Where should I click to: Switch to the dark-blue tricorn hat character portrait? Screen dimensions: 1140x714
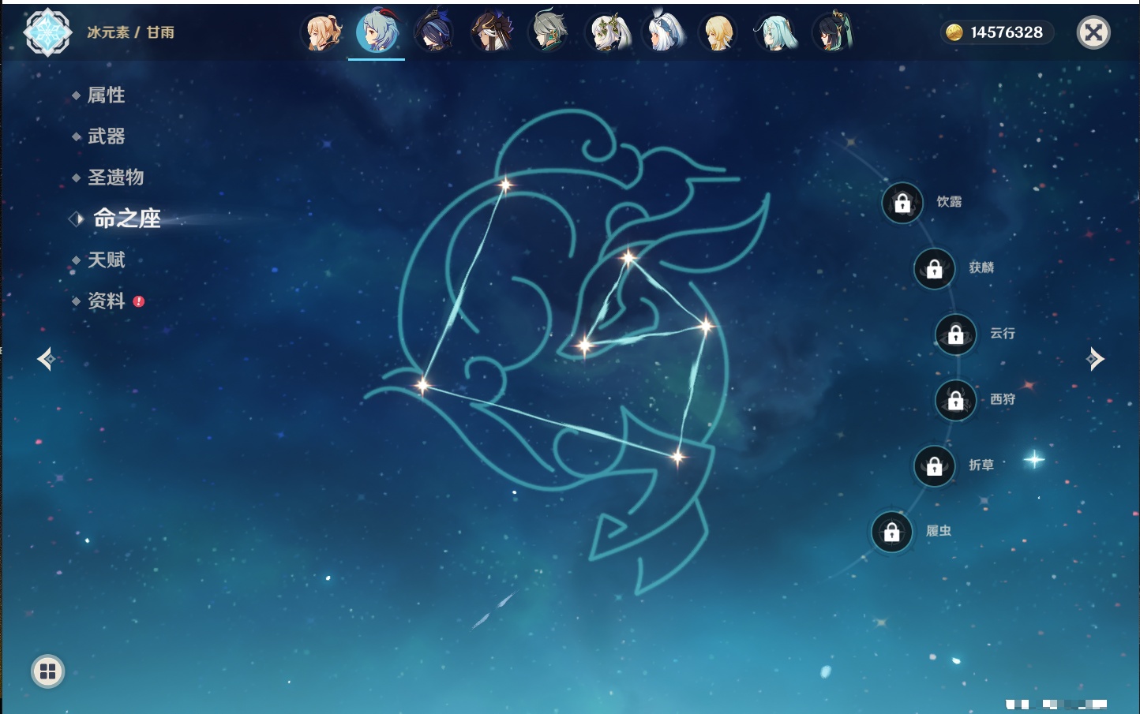point(435,32)
